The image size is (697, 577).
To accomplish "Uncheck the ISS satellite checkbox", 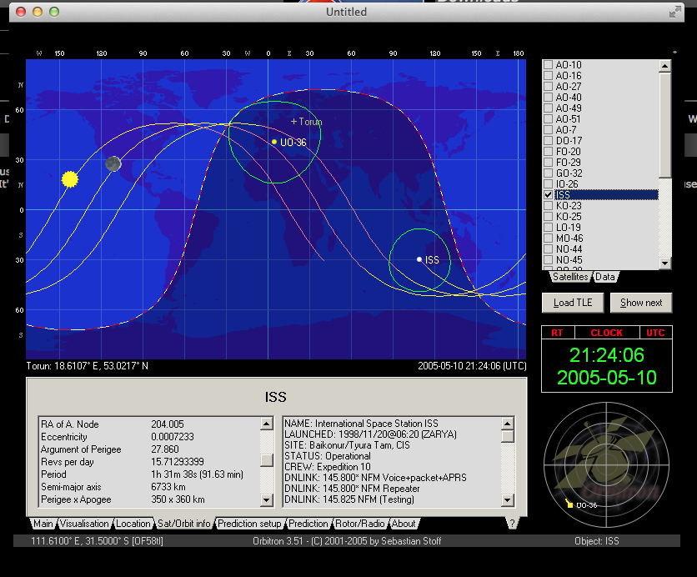I will (x=548, y=194).
